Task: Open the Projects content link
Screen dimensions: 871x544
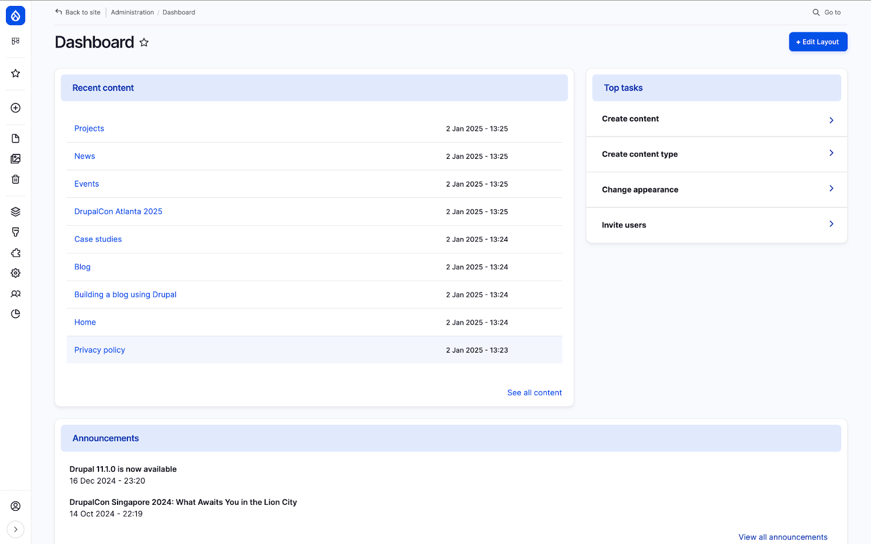Action: click(x=89, y=128)
